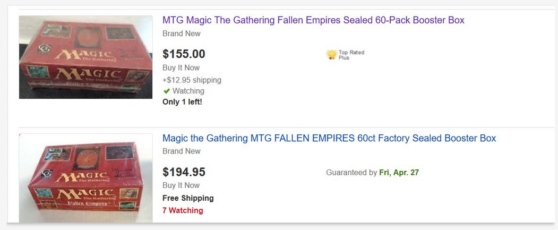Screen dimensions: 558x230
Task: Click the Top Rated Plus badge icon
Action: click(x=331, y=54)
